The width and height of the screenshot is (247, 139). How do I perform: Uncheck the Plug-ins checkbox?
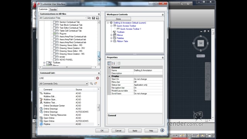pyautogui.click(x=54, y=34)
